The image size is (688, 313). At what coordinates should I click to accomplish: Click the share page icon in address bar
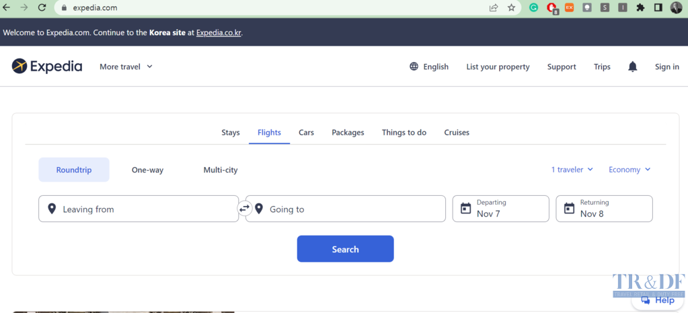[x=494, y=7]
